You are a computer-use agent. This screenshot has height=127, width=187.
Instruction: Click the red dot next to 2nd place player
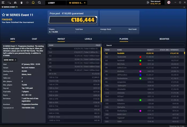click(140, 57)
